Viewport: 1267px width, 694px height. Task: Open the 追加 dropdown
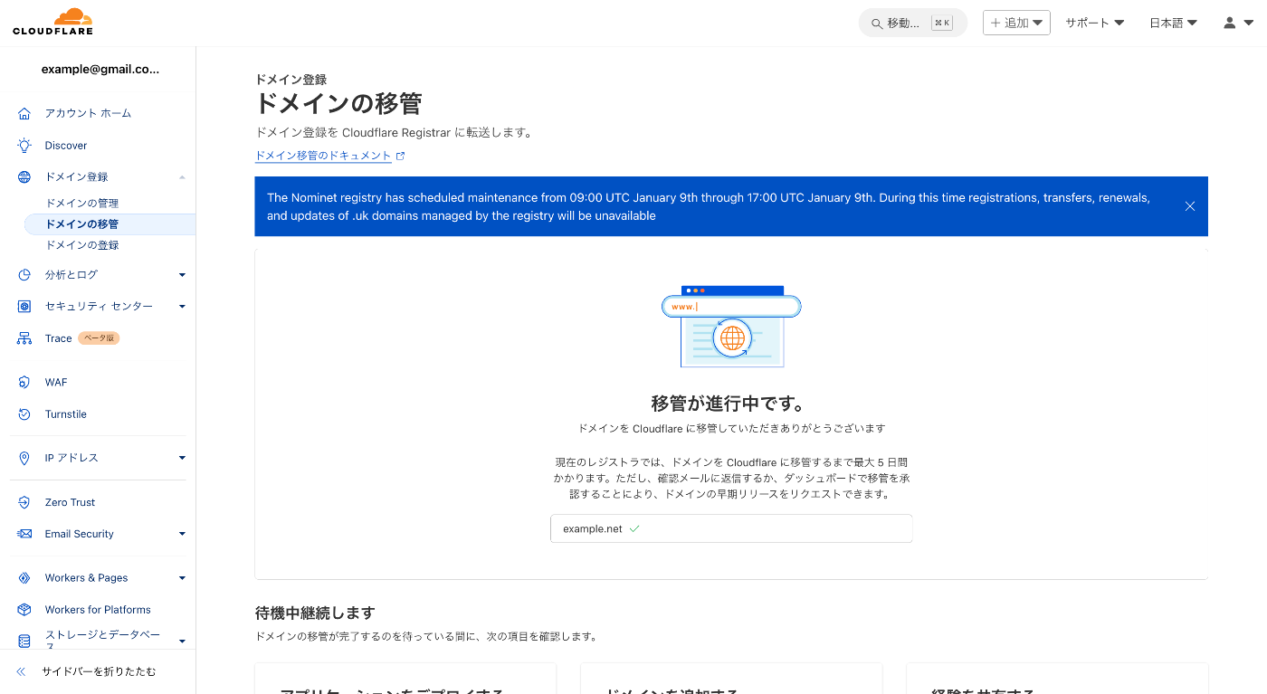click(x=1016, y=23)
